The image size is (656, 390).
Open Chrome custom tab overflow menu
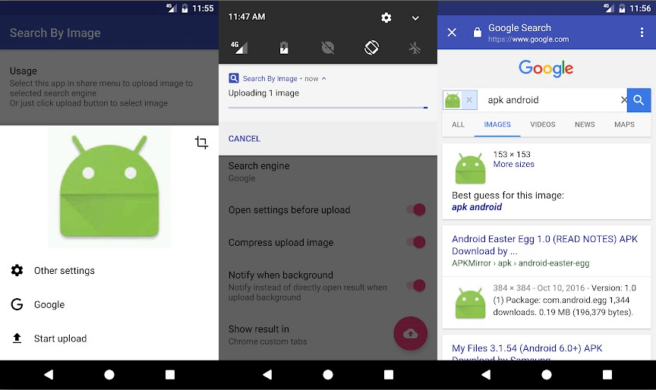642,33
